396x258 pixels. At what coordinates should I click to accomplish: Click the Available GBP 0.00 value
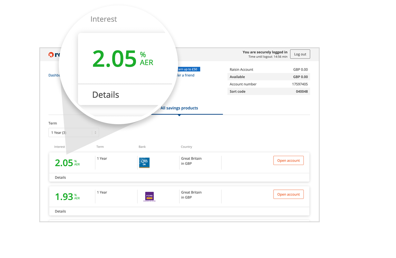pyautogui.click(x=300, y=77)
